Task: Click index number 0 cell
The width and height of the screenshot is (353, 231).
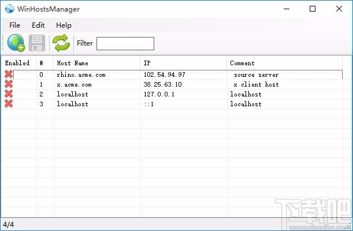Action: click(x=41, y=74)
